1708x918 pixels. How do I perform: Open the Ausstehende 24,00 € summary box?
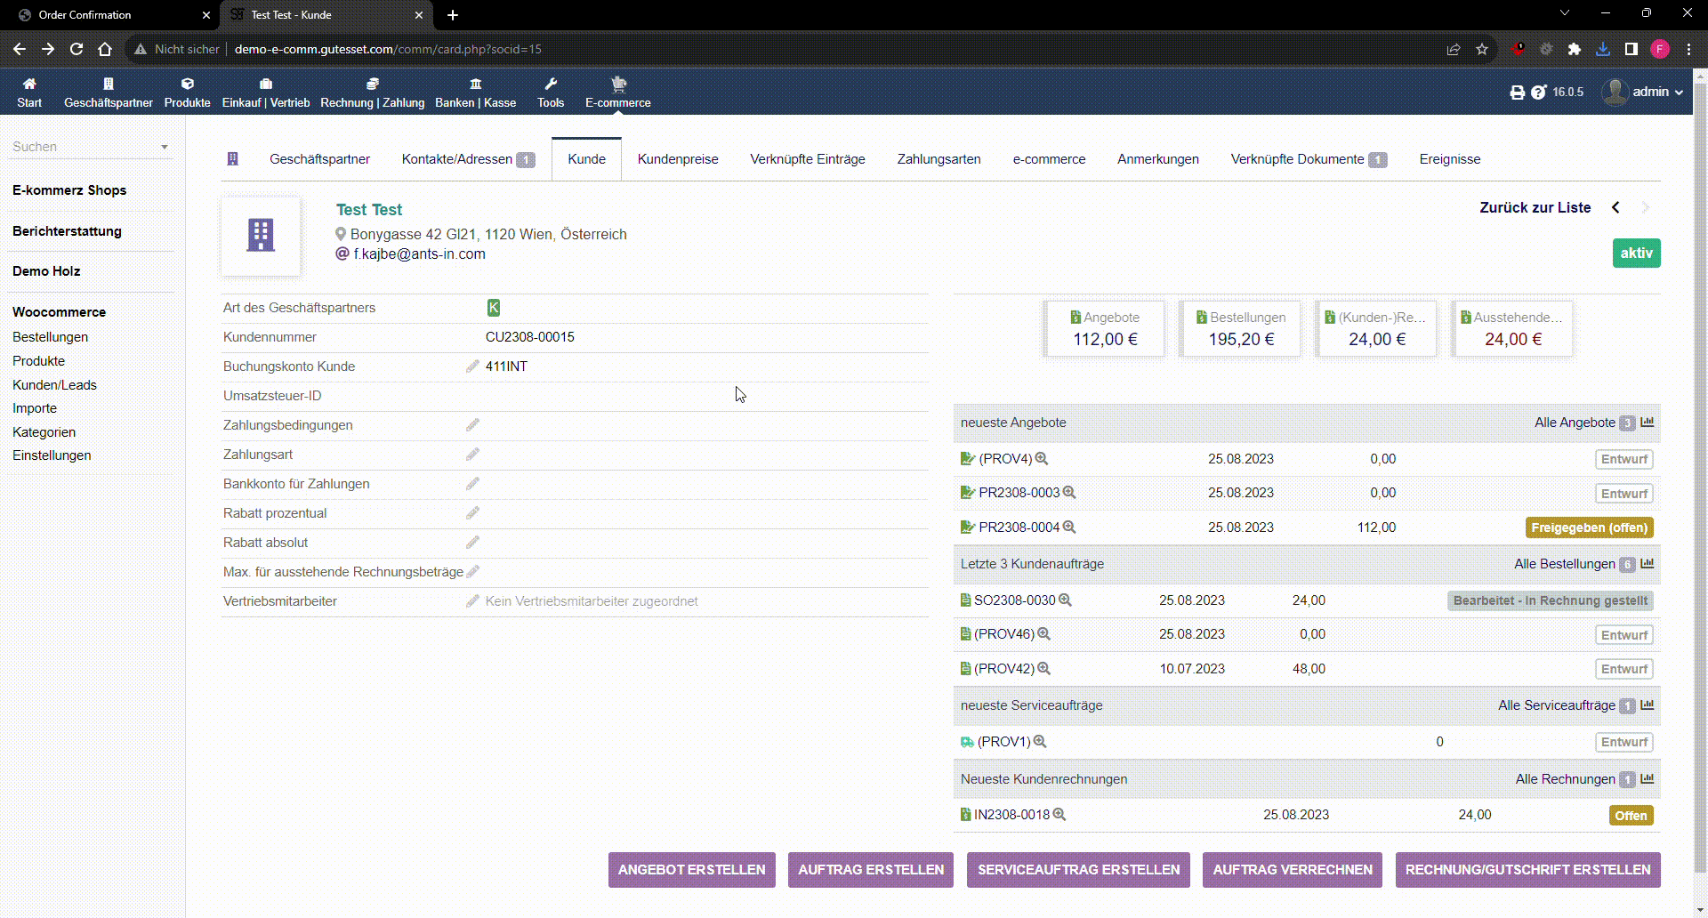(x=1512, y=329)
